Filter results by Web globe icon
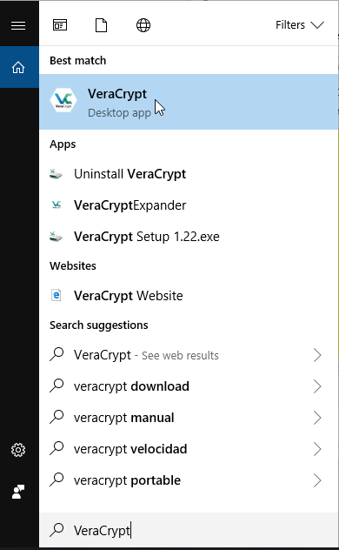Viewport: 339px width, 550px height. tap(143, 25)
